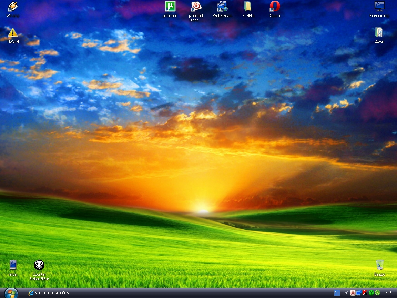Viewport: 397px width, 298px height.
Task: Click the red µTorrent tray icon
Action: click(353, 293)
